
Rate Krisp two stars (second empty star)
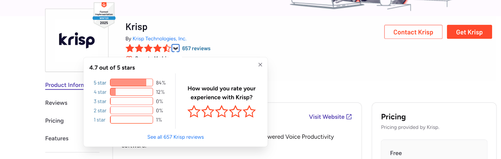click(208, 111)
